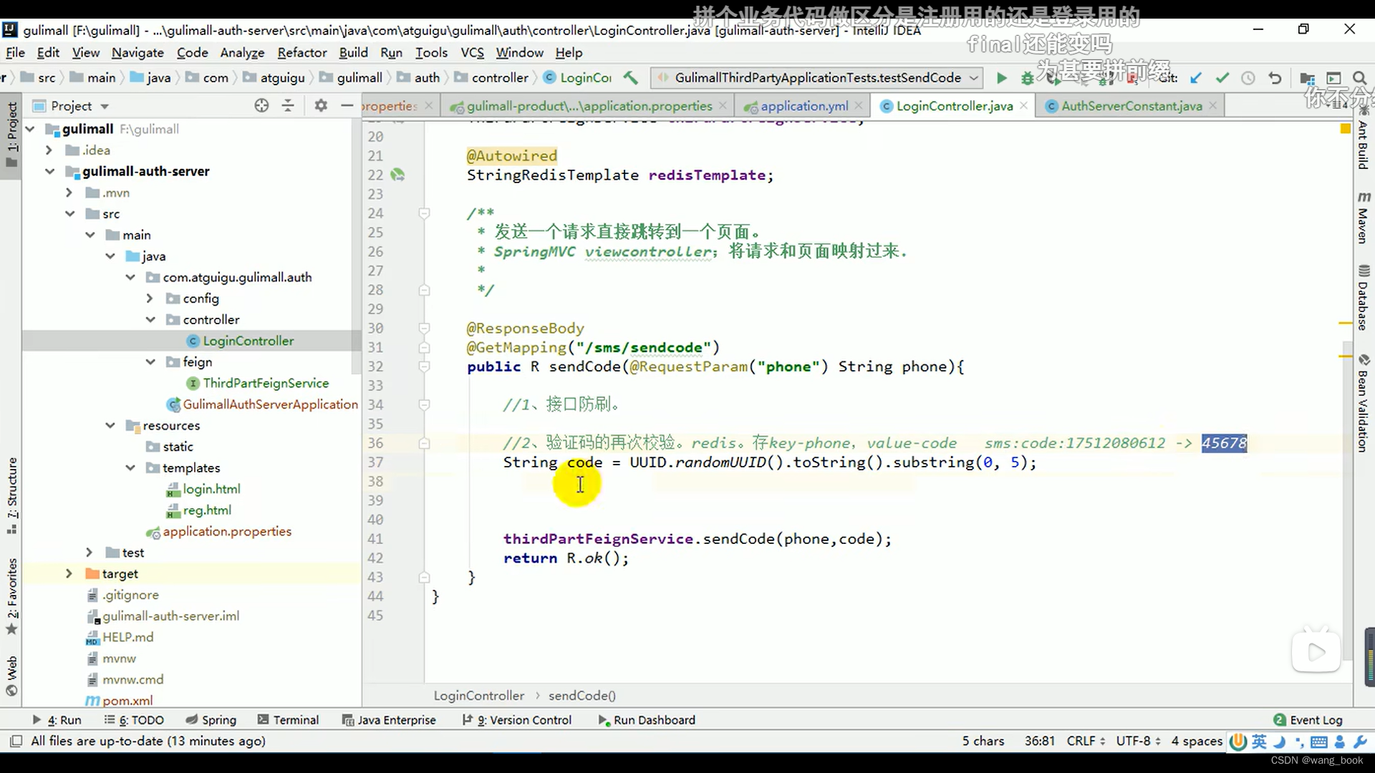1375x773 pixels.
Task: Build the project with the hammer icon
Action: click(x=630, y=77)
